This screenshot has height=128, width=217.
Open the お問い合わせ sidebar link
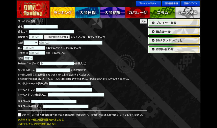point(174,49)
